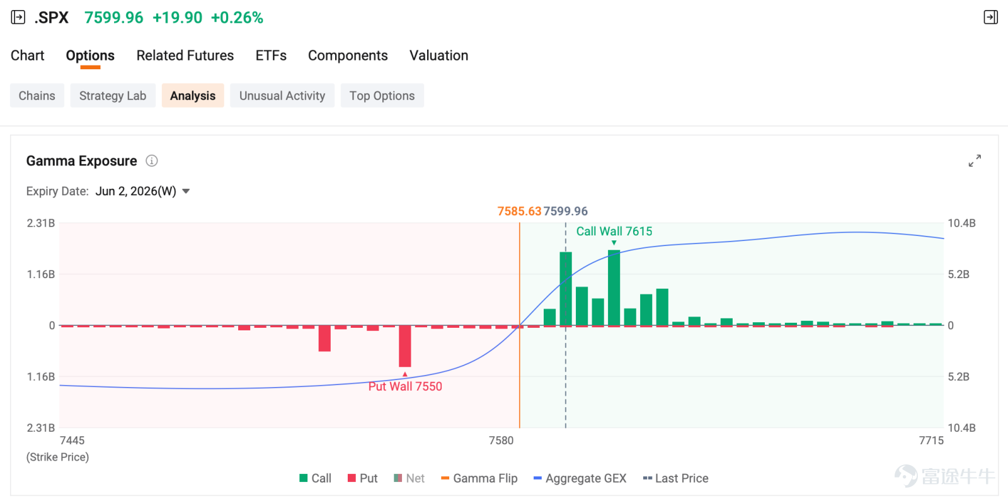The width and height of the screenshot is (1008, 499).
Task: Toggle the Gamma Flip legend item
Action: (x=479, y=478)
